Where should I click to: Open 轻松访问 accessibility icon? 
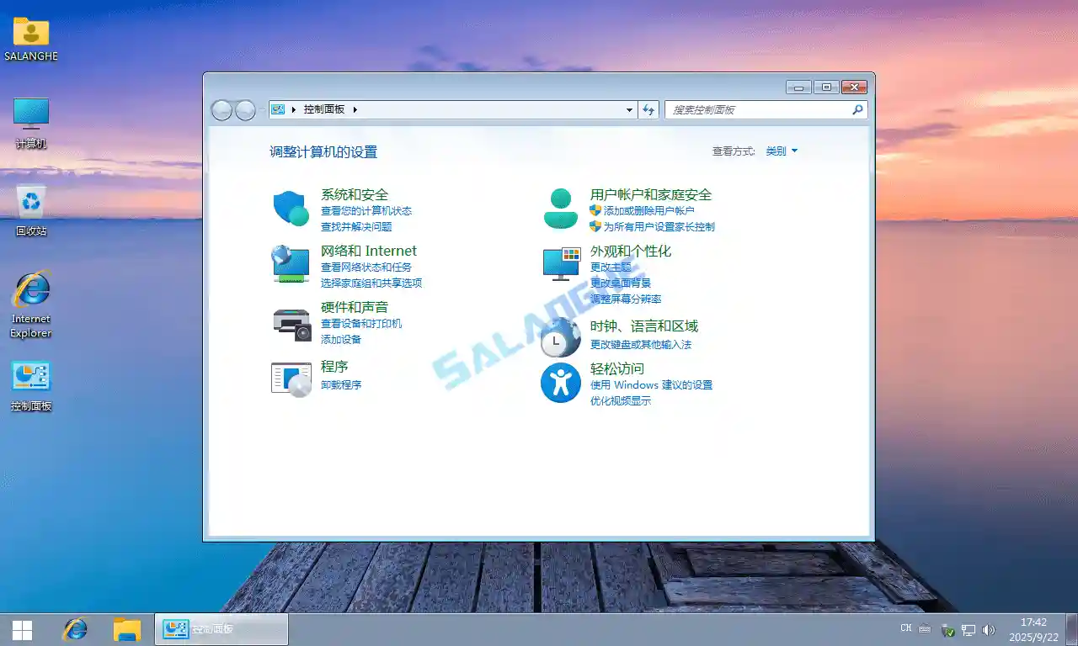pos(560,383)
